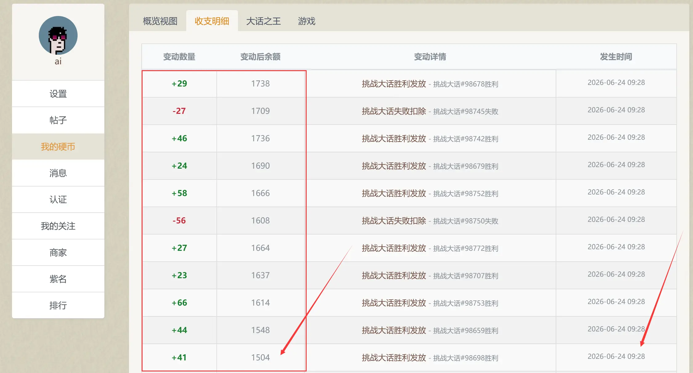Click the +41 change amount
The height and width of the screenshot is (373, 693).
pos(179,357)
